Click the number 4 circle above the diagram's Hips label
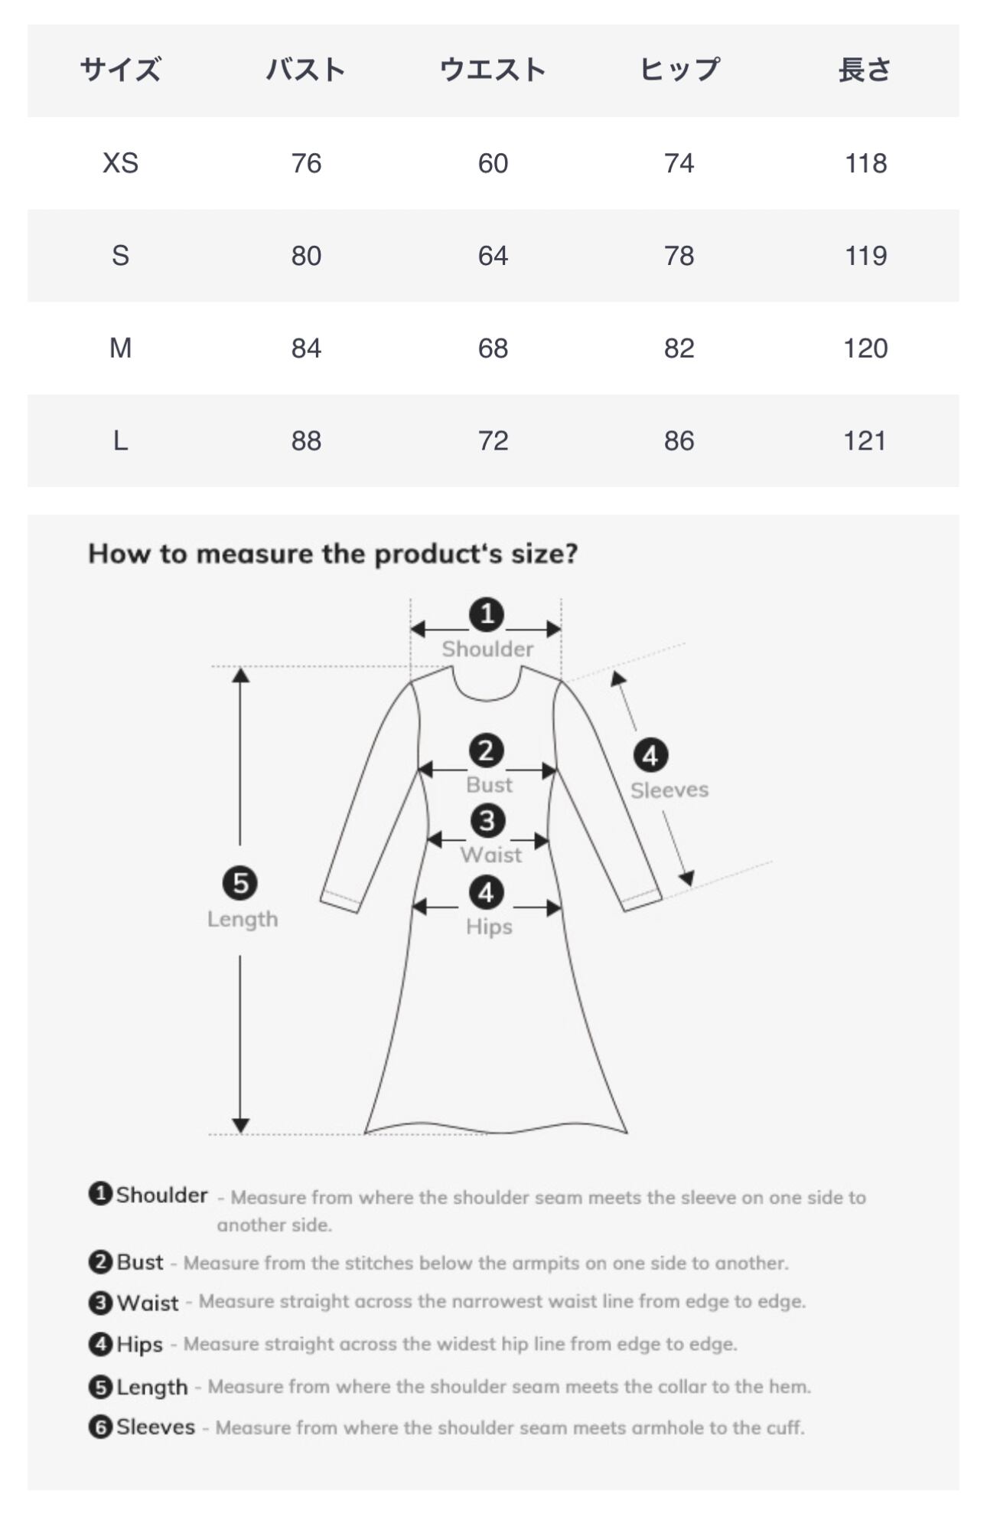 pos(487,893)
